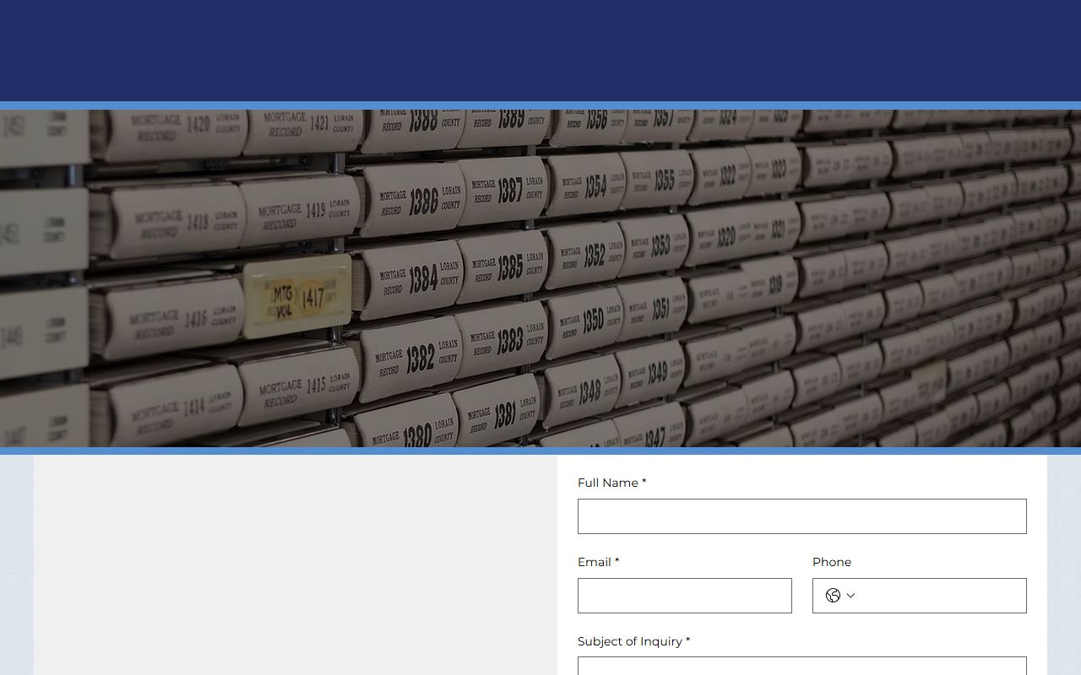The width and height of the screenshot is (1081, 675).
Task: Click the "Full Name *" label
Action: [611, 483]
